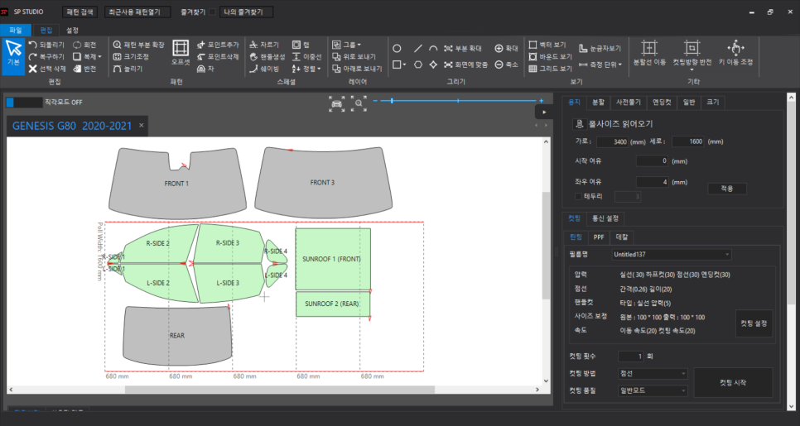The width and height of the screenshot is (800, 426).
Task: Switch to the 분할 tab
Action: click(599, 103)
